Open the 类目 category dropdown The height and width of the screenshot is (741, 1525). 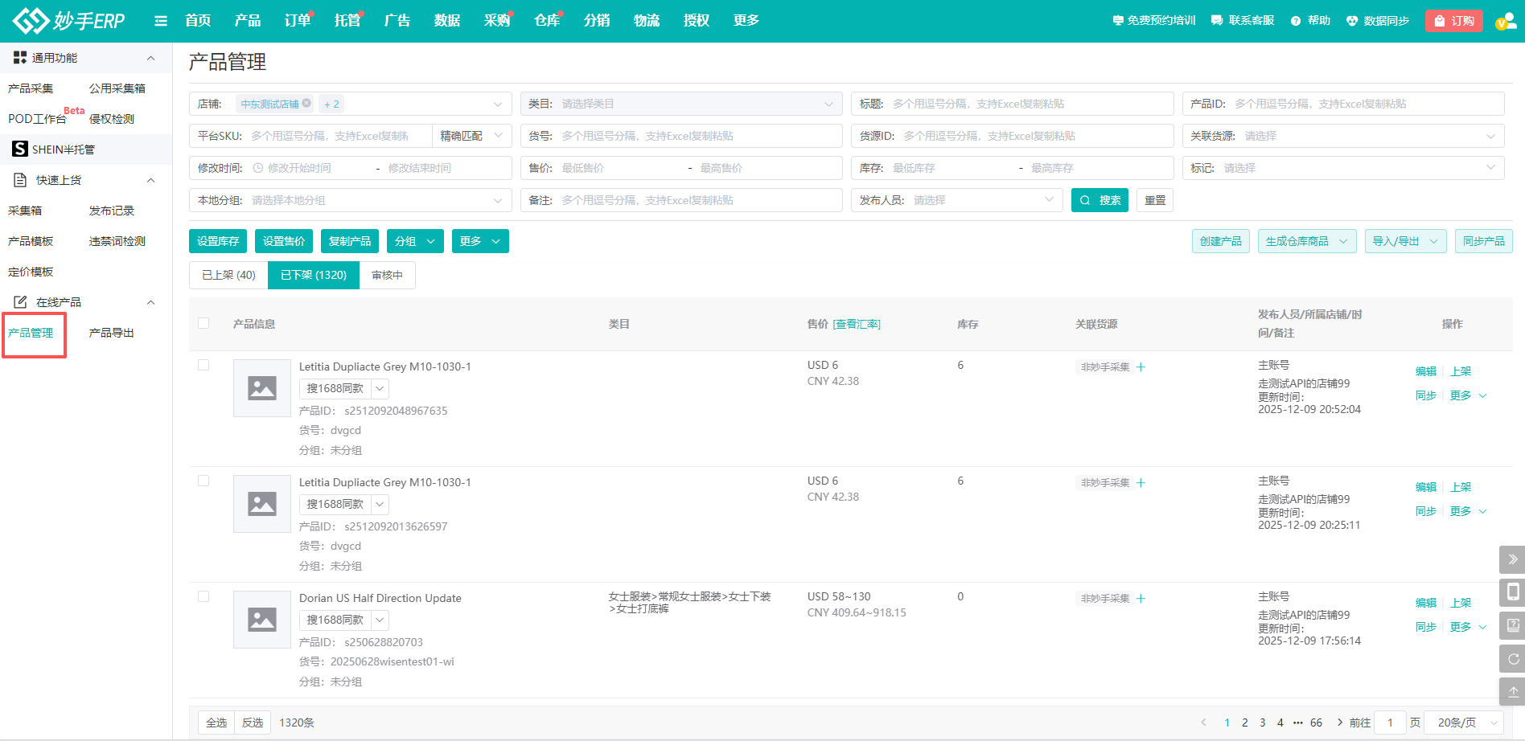(x=680, y=104)
